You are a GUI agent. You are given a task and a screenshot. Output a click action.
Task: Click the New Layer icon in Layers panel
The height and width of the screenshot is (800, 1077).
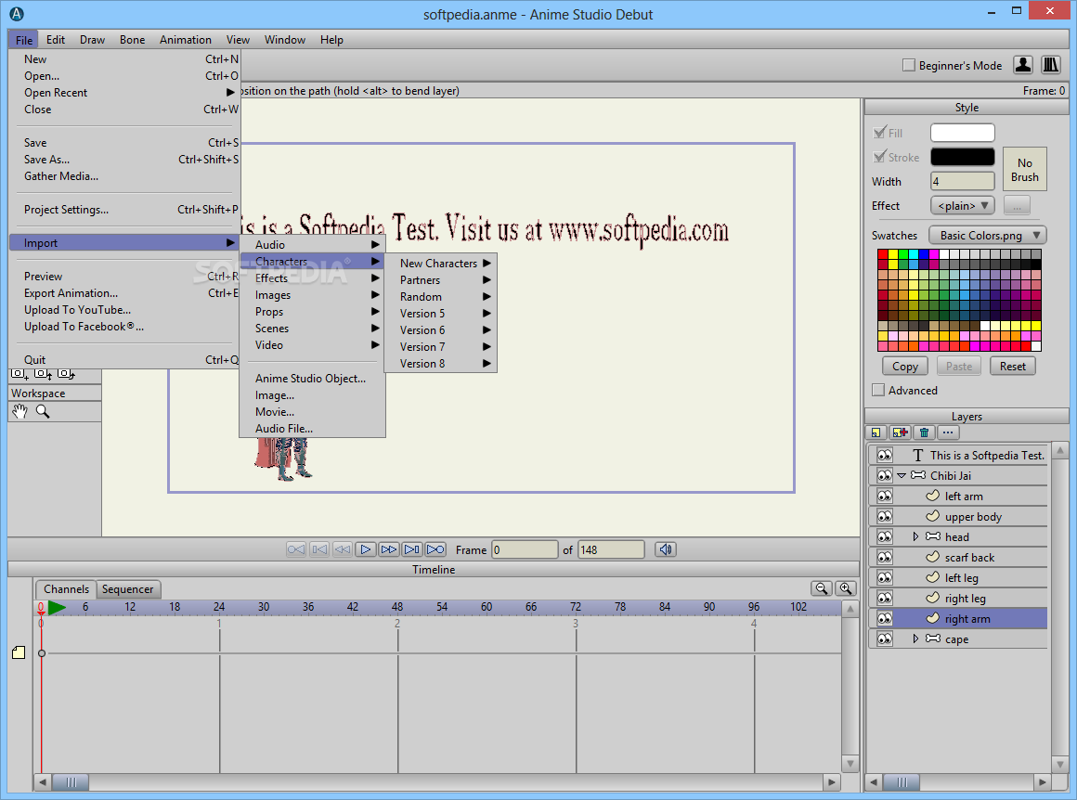(876, 432)
